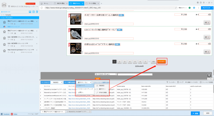Viewport: 214px width, 116px height.
Task: Click the Facebook icon in footer
Action: 2,114
